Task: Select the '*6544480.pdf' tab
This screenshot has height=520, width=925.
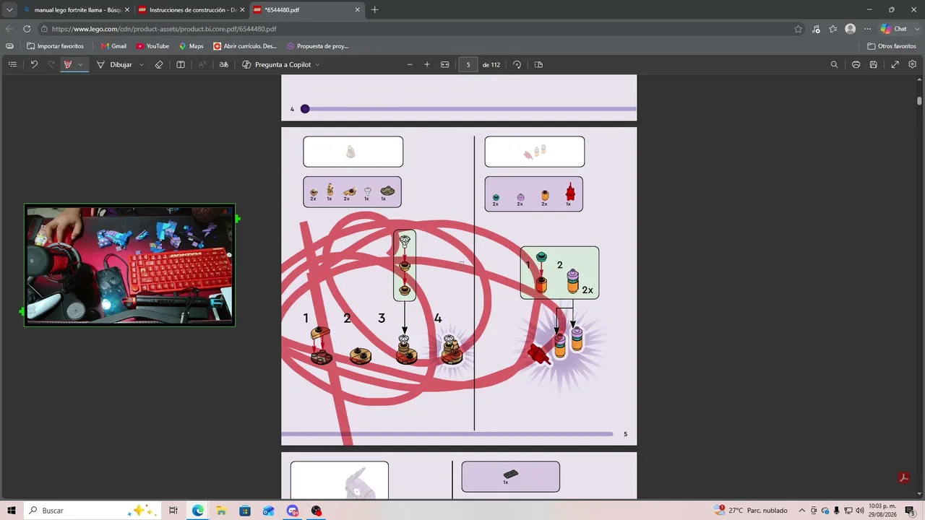Action: pos(306,10)
